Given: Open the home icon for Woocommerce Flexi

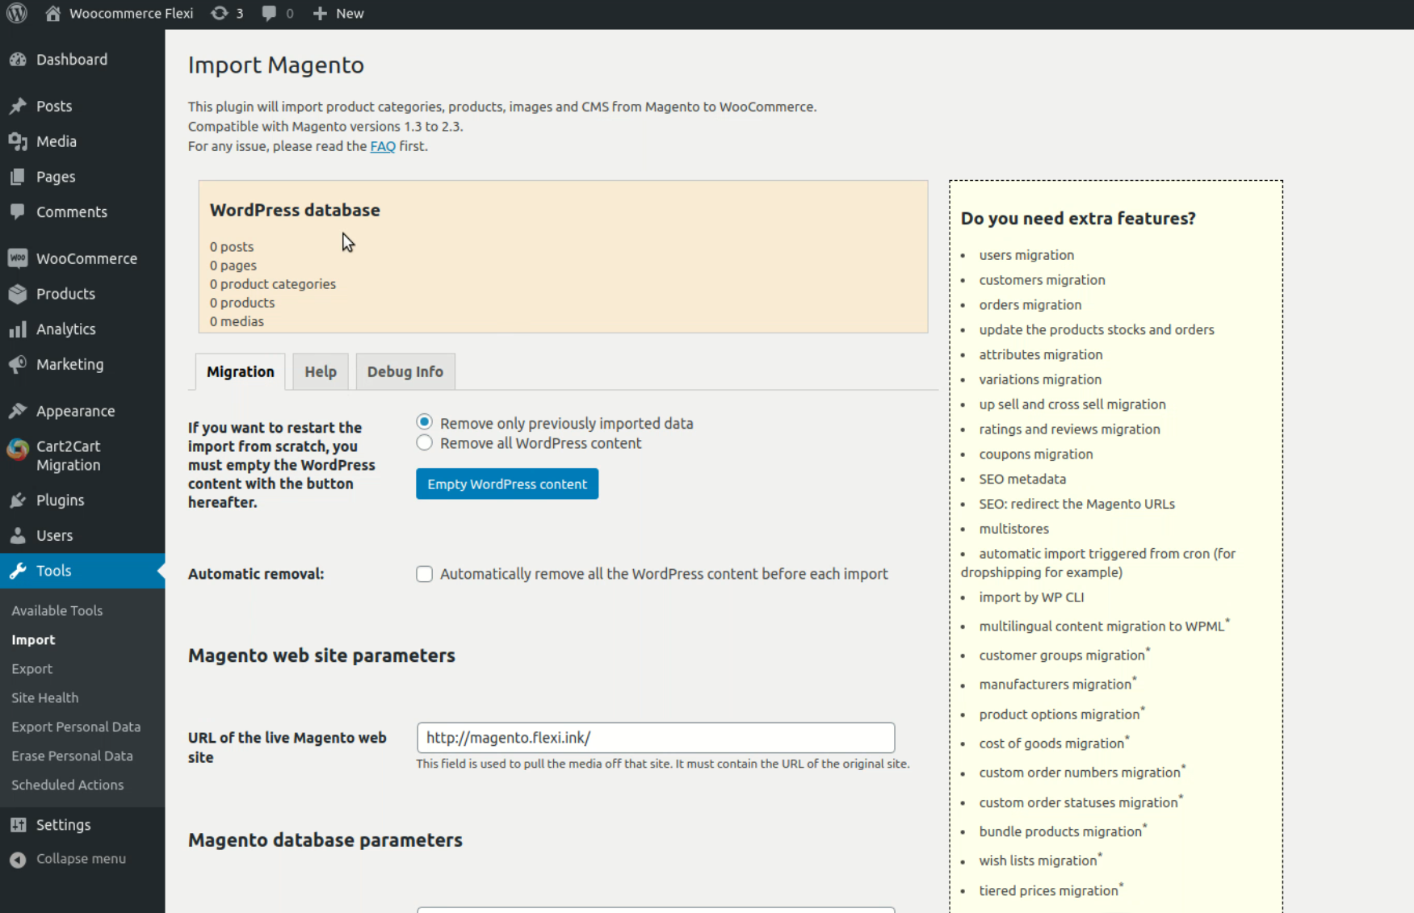Looking at the screenshot, I should click(52, 13).
